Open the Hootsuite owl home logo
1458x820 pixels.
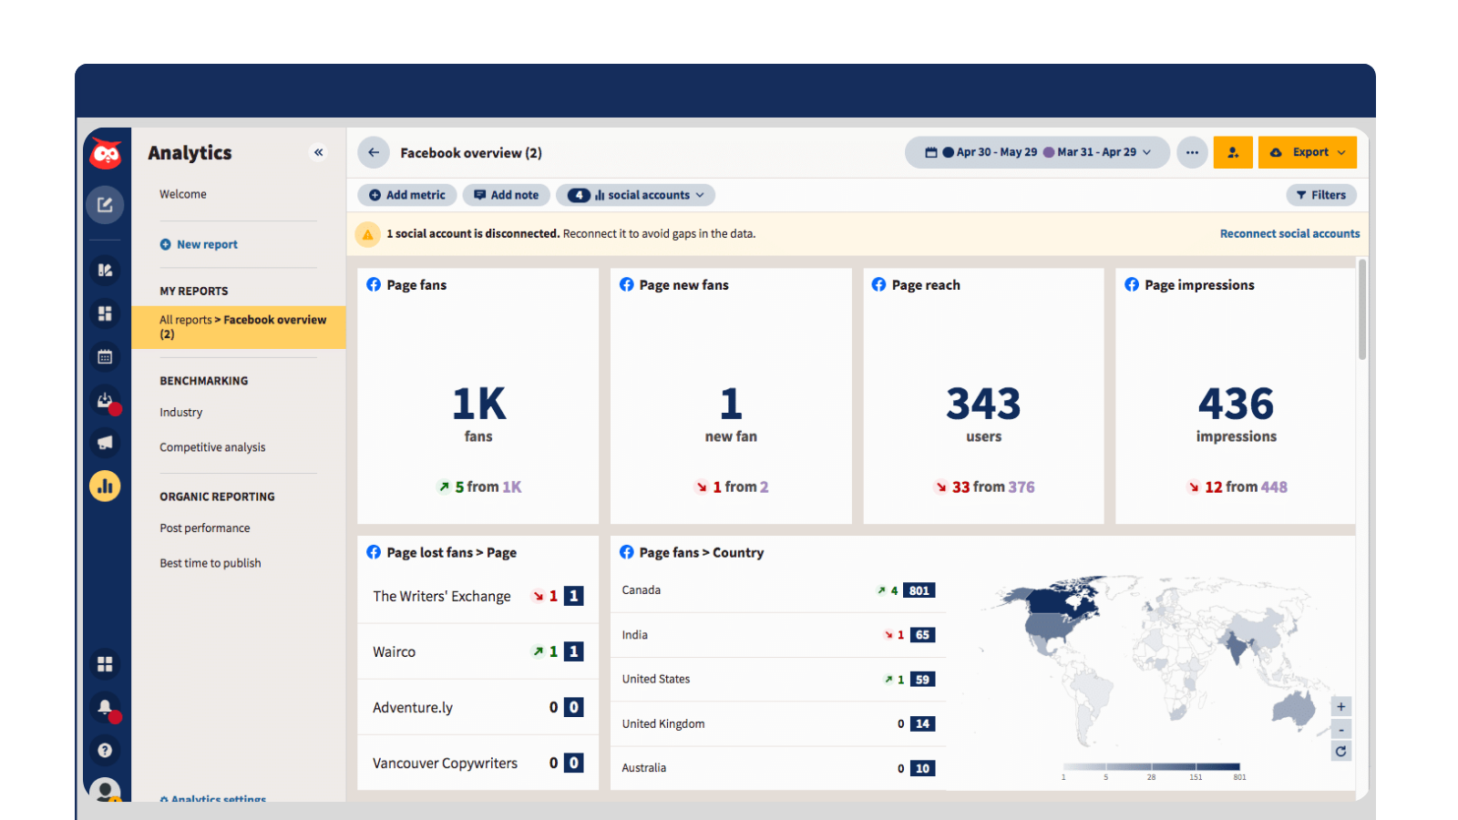tap(106, 152)
